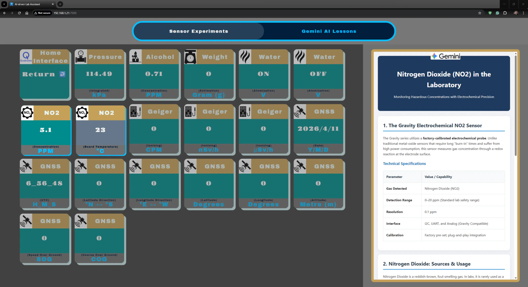Click heading 'The Gravity Electrochemical NO2 Sensor'
The height and width of the screenshot is (287, 528).
432,126
